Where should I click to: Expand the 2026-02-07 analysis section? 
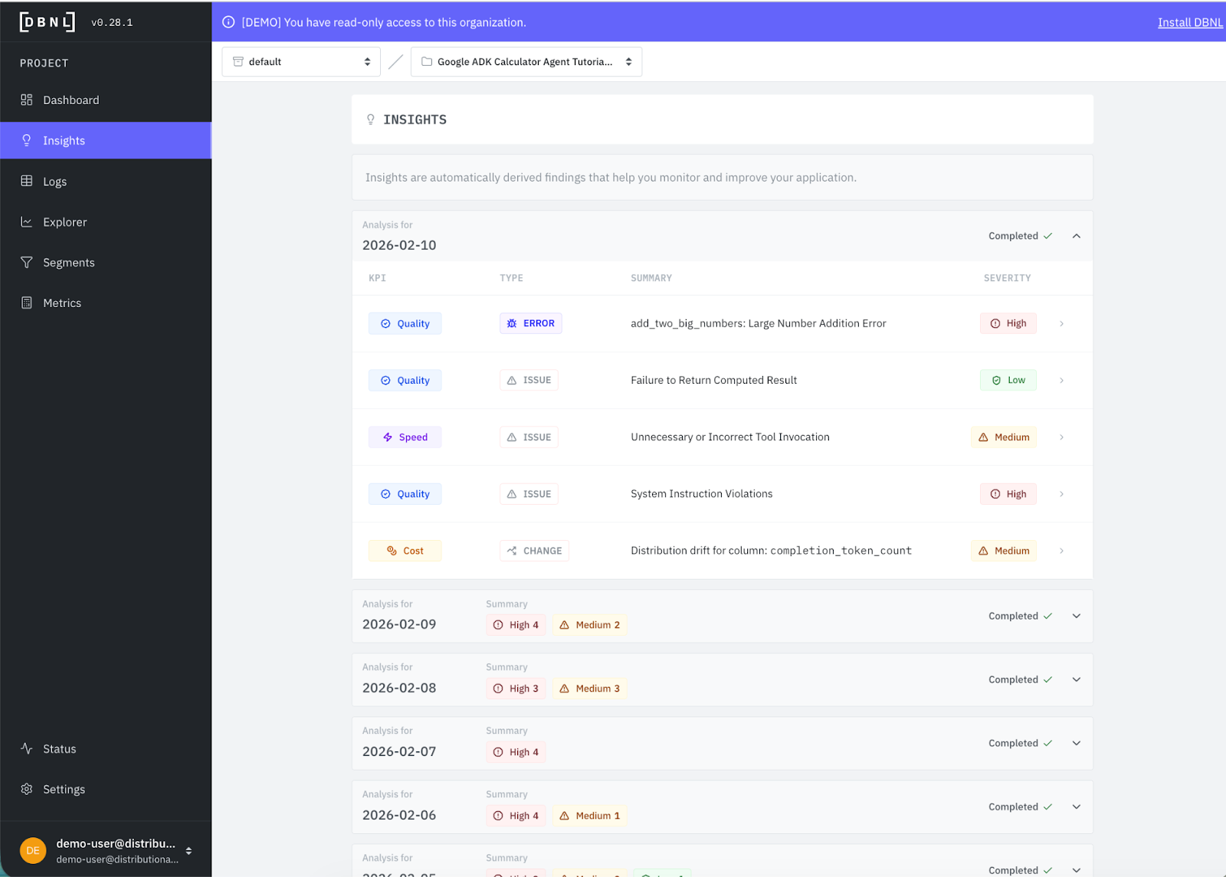click(1077, 743)
